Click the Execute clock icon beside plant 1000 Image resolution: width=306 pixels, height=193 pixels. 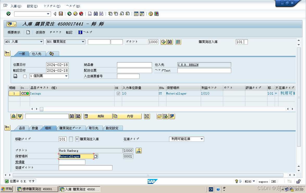pyautogui.click(x=164, y=42)
